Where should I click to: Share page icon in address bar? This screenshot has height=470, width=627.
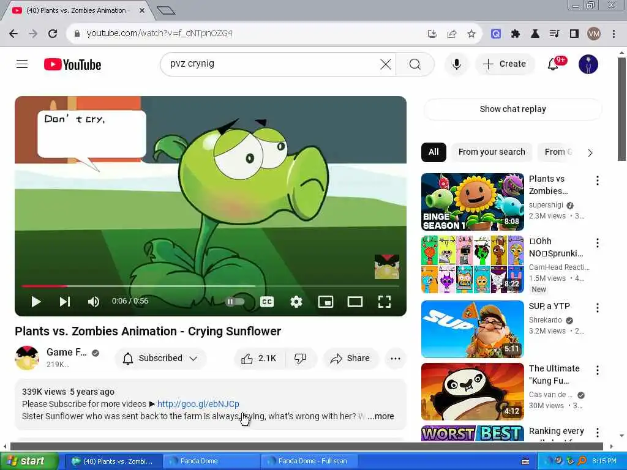pos(452,34)
